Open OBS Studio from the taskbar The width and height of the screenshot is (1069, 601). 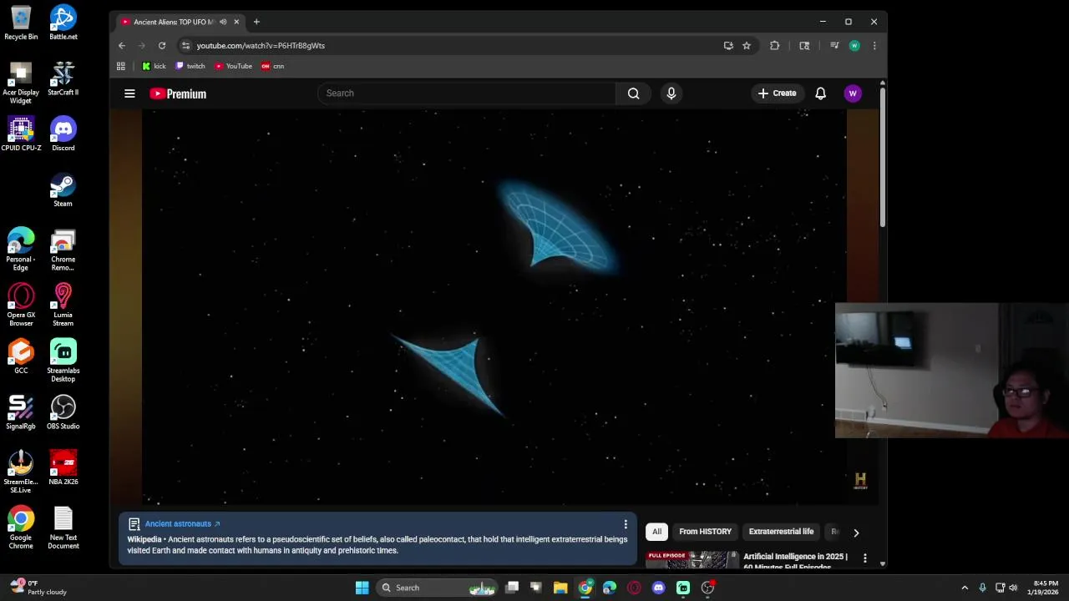pos(707,588)
